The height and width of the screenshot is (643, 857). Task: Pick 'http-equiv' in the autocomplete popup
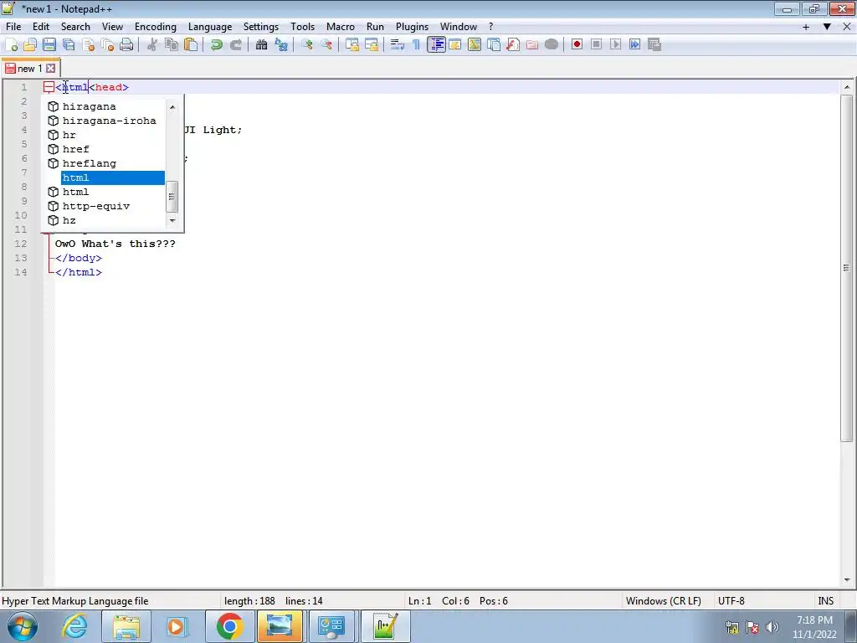[x=105, y=206]
